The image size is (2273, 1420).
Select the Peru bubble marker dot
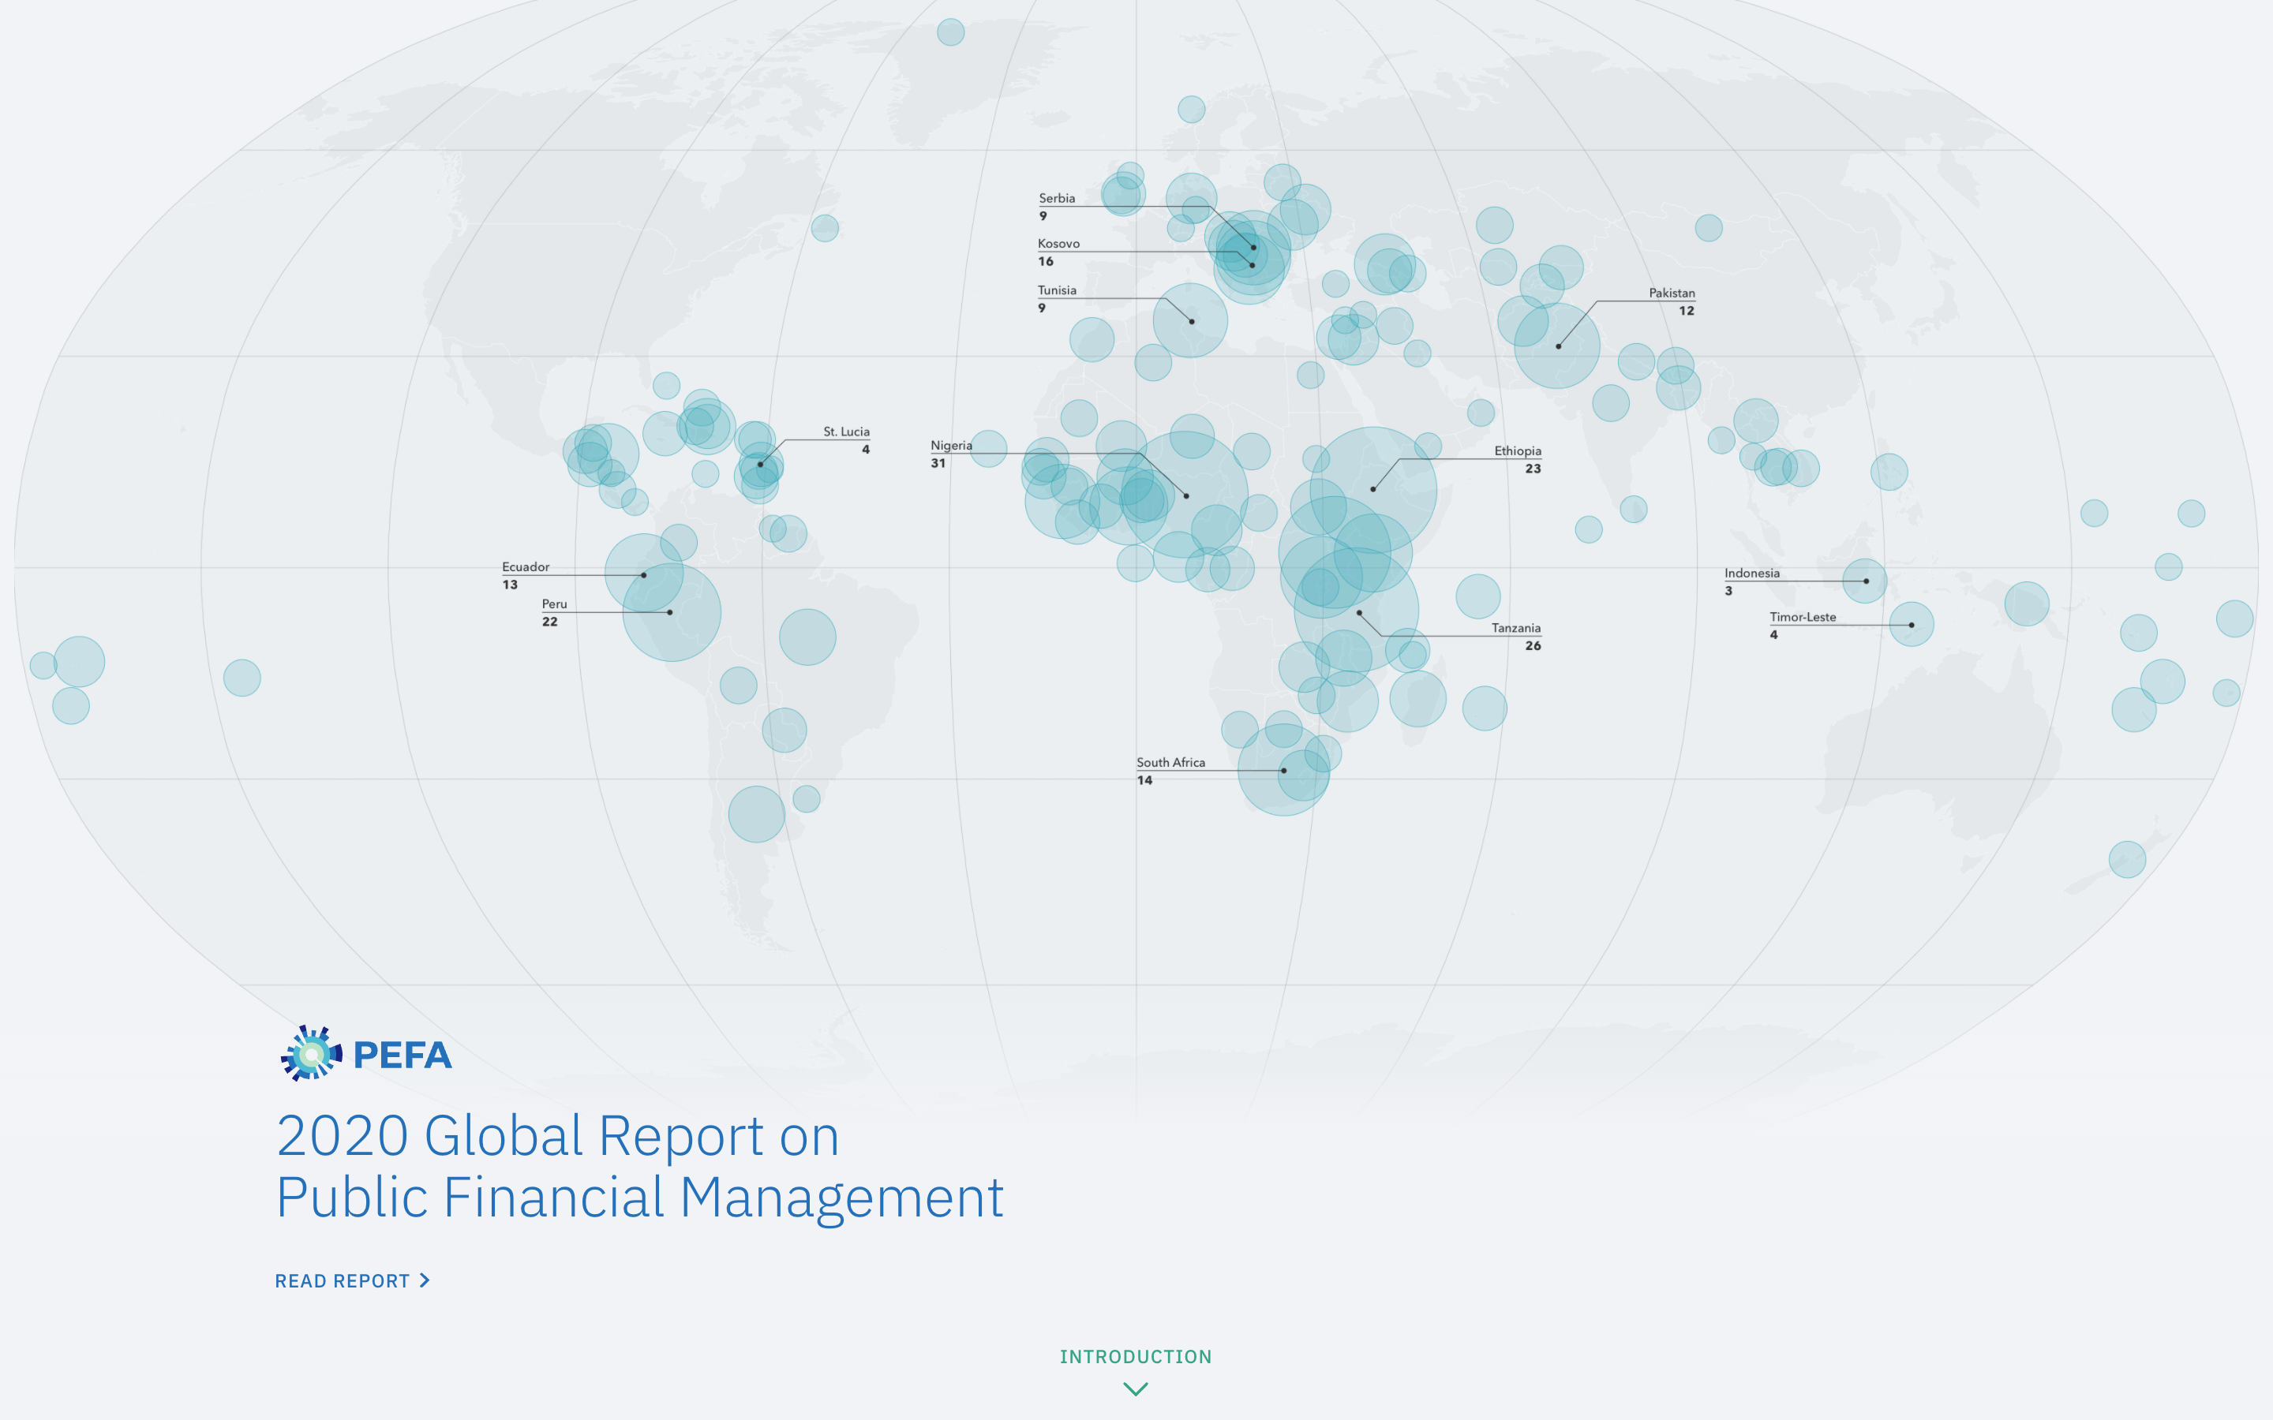[670, 612]
